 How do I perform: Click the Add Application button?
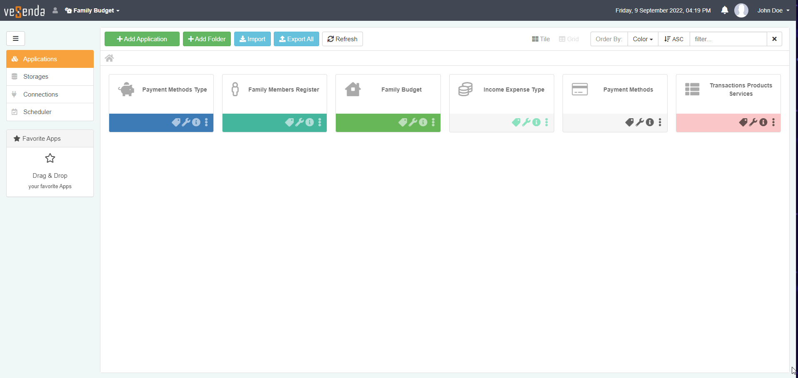coord(142,39)
